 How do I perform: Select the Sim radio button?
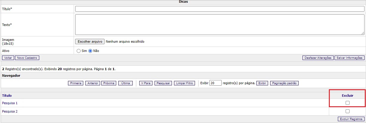(79, 51)
